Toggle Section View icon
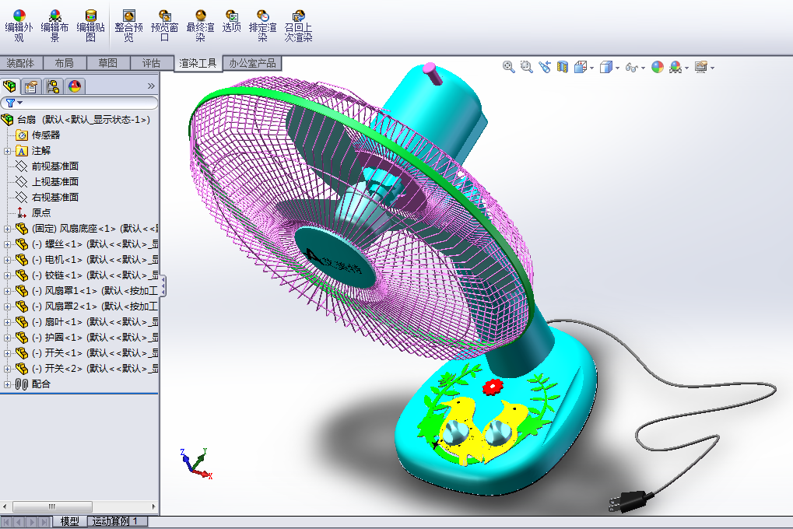This screenshot has width=793, height=529. (563, 67)
